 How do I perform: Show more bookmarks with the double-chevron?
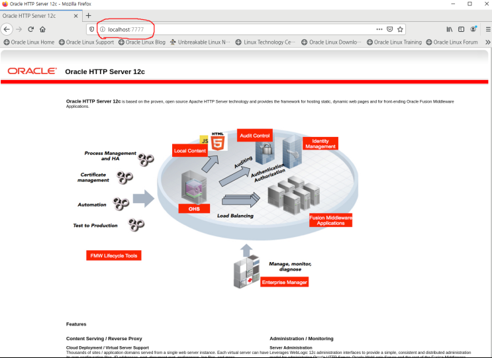tap(487, 42)
